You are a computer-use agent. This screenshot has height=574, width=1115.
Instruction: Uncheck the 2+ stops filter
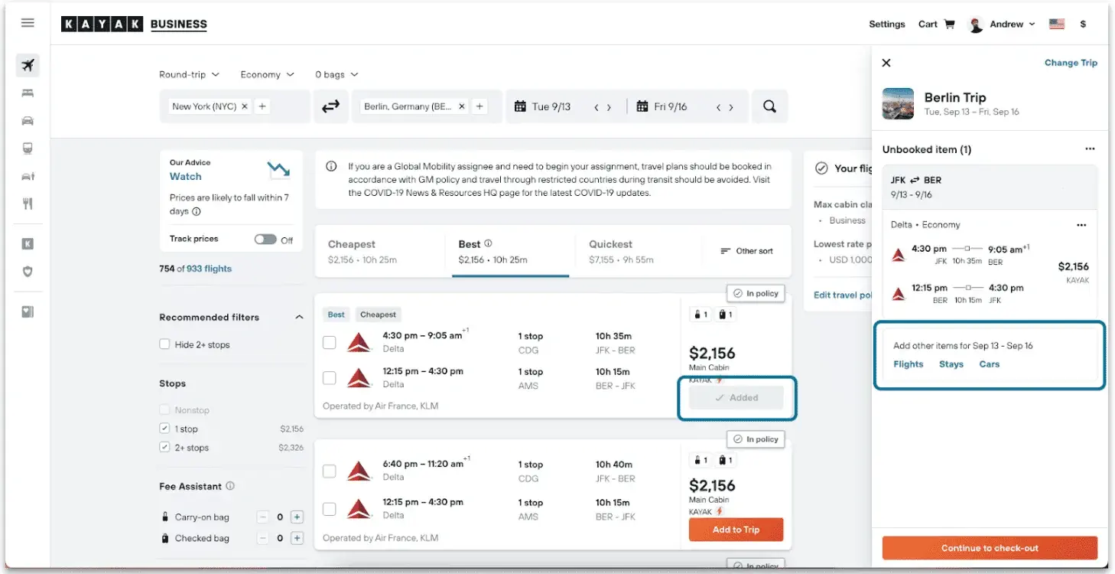164,448
